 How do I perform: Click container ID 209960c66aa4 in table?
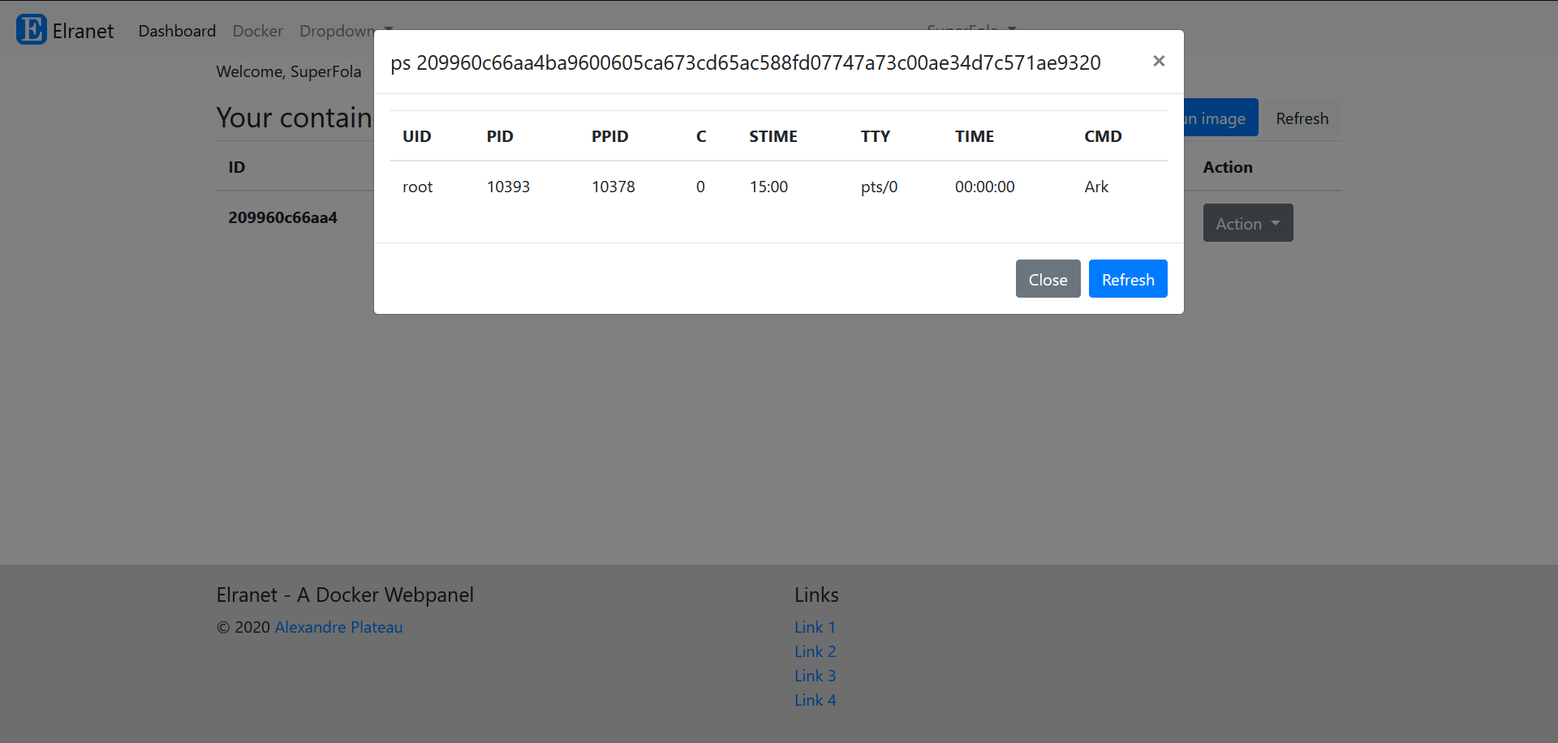(282, 217)
